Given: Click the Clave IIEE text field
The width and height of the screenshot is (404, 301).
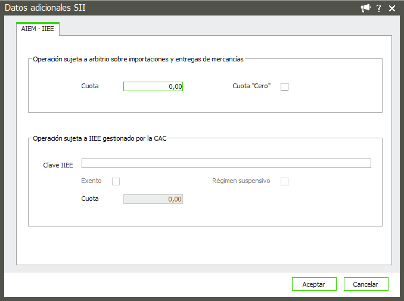Looking at the screenshot, I should point(226,164).
